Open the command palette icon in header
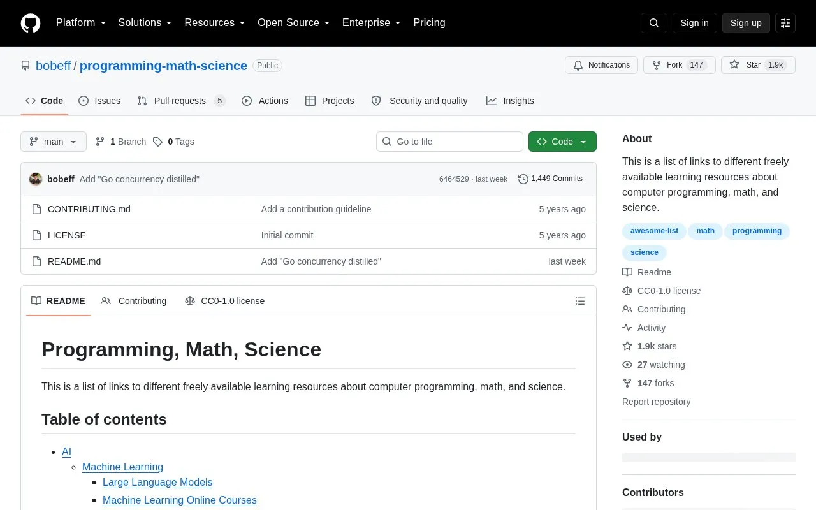Screen dimensions: 816x510 (785, 23)
